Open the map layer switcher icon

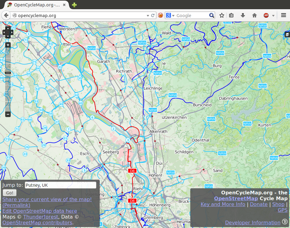287,34
